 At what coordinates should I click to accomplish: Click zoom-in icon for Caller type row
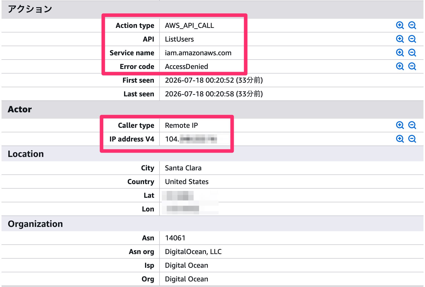400,125
